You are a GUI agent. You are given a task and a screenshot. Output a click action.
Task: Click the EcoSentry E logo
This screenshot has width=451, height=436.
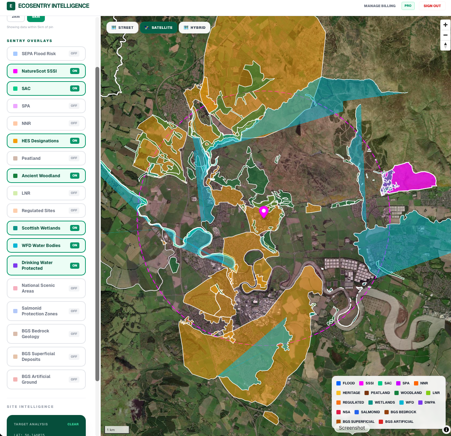[x=11, y=6]
